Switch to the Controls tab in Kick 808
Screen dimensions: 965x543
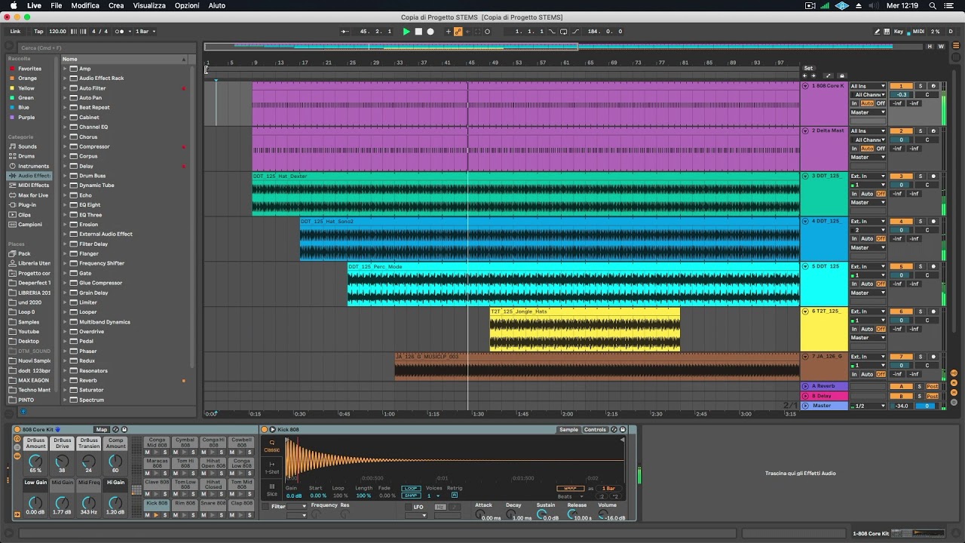click(595, 430)
